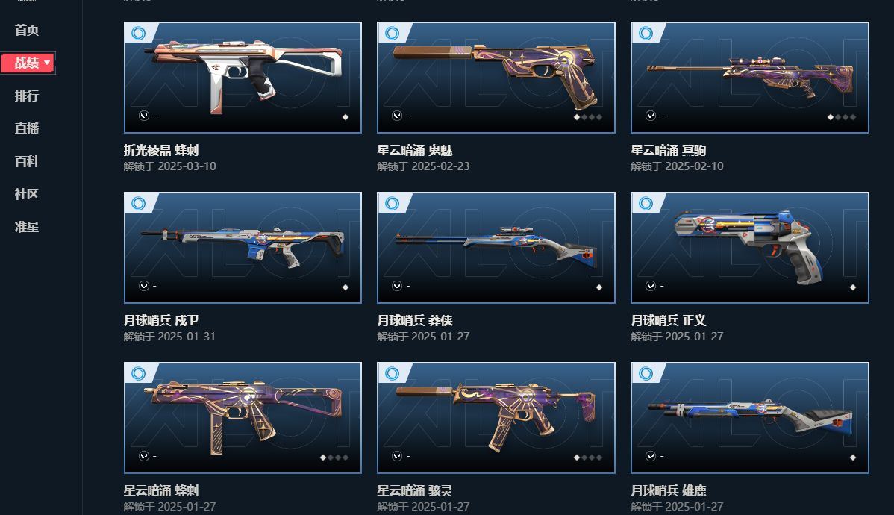The image size is (894, 515).
Task: Open the 月球哨兵 莽侠 skin thumbnail
Action: click(496, 248)
